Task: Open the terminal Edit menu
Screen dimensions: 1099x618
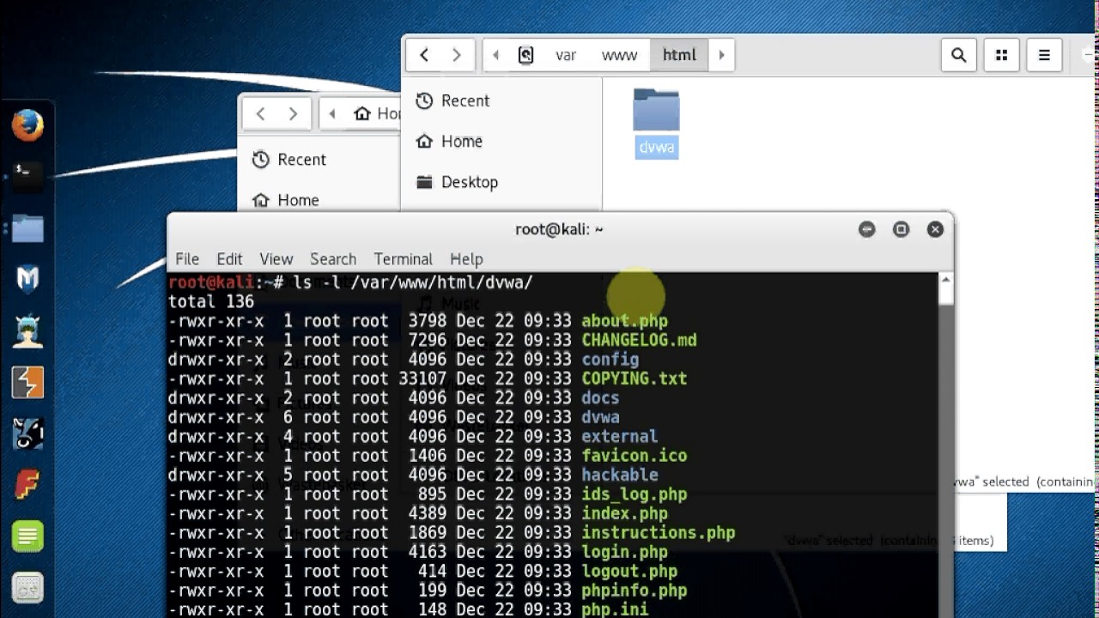Action: pos(229,258)
